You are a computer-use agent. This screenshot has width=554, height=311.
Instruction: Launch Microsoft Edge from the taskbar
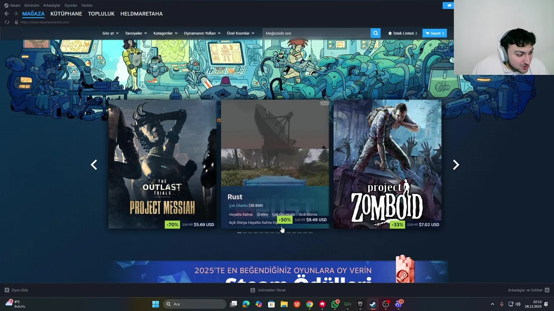click(x=246, y=304)
